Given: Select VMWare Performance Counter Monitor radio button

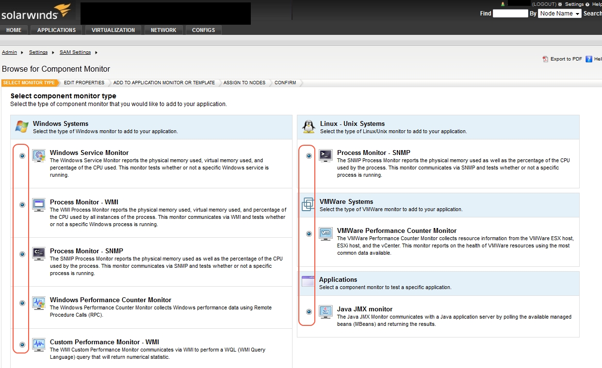Looking at the screenshot, I should pyautogui.click(x=309, y=234).
